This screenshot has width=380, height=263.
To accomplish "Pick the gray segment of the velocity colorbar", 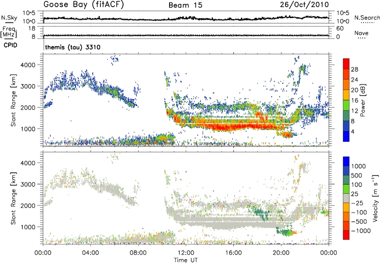I will coord(346,198).
